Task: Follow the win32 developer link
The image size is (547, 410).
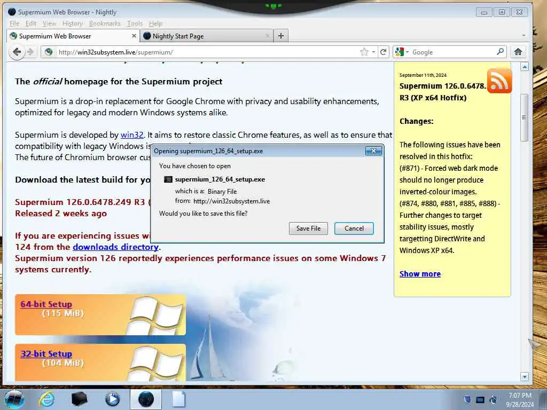Action: [x=132, y=135]
